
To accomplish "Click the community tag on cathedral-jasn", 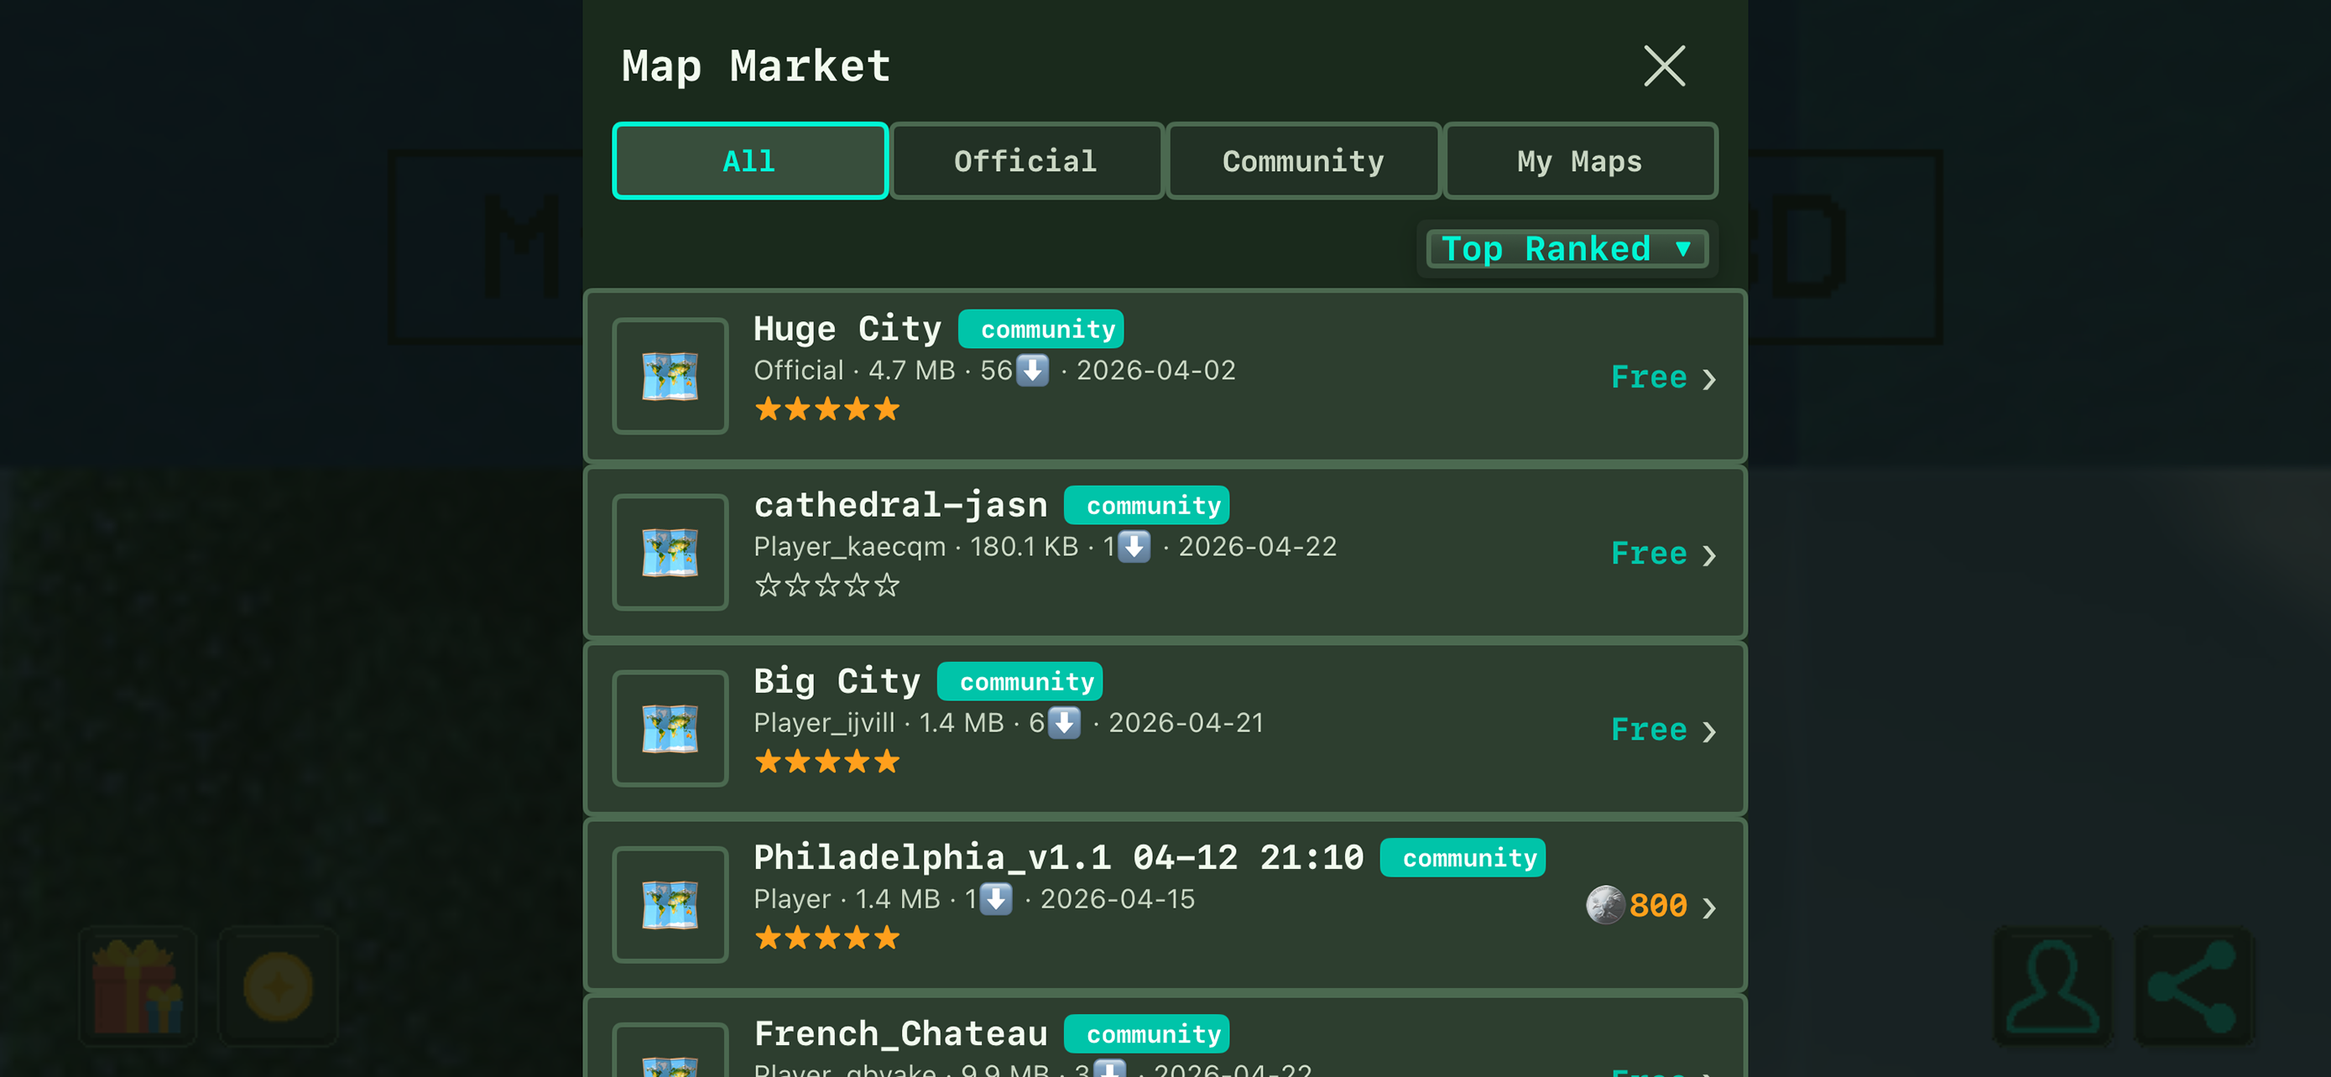I will coord(1146,506).
